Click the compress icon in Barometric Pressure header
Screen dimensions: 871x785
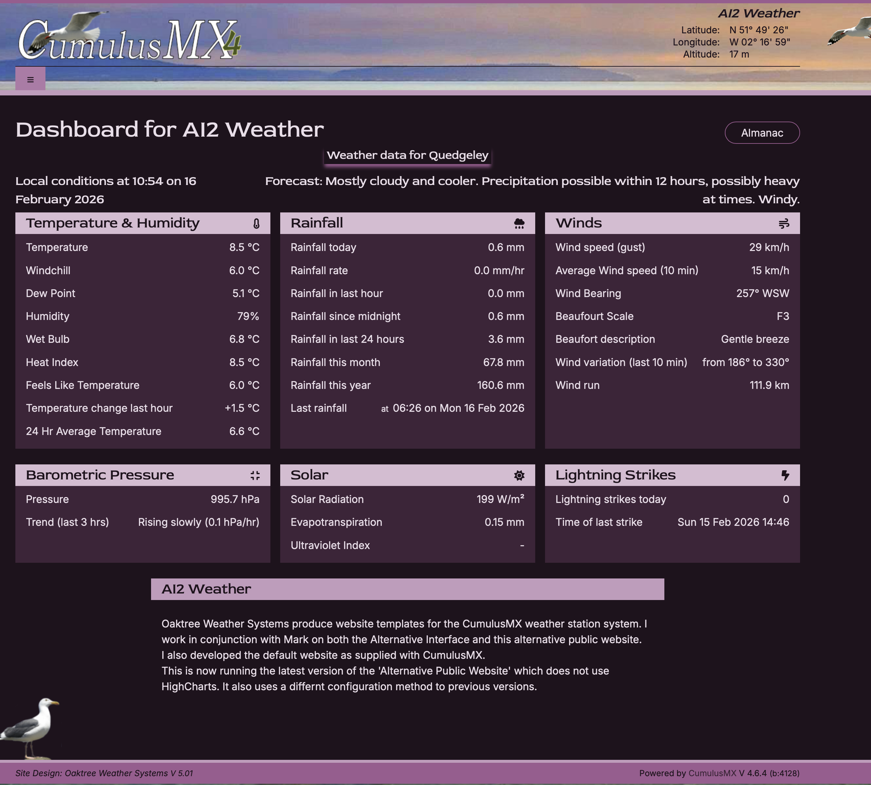pyautogui.click(x=255, y=475)
